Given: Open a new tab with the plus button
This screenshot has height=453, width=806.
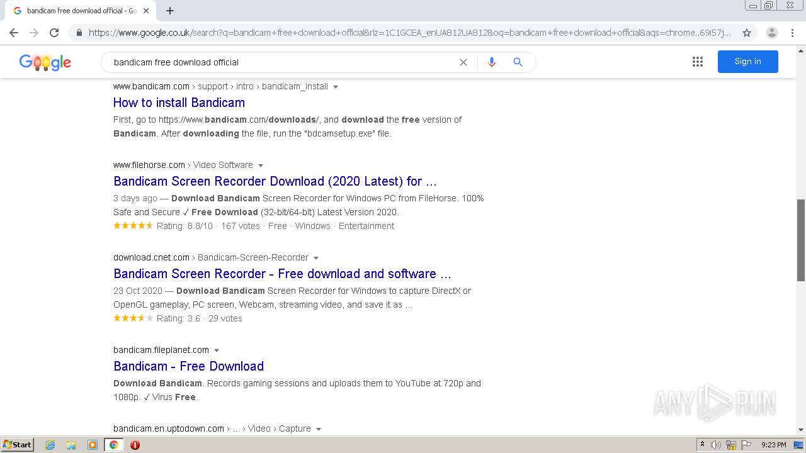Looking at the screenshot, I should (170, 11).
